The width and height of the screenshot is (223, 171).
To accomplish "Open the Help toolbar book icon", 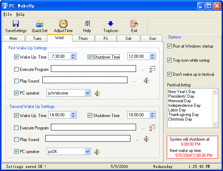I will 87,24.
